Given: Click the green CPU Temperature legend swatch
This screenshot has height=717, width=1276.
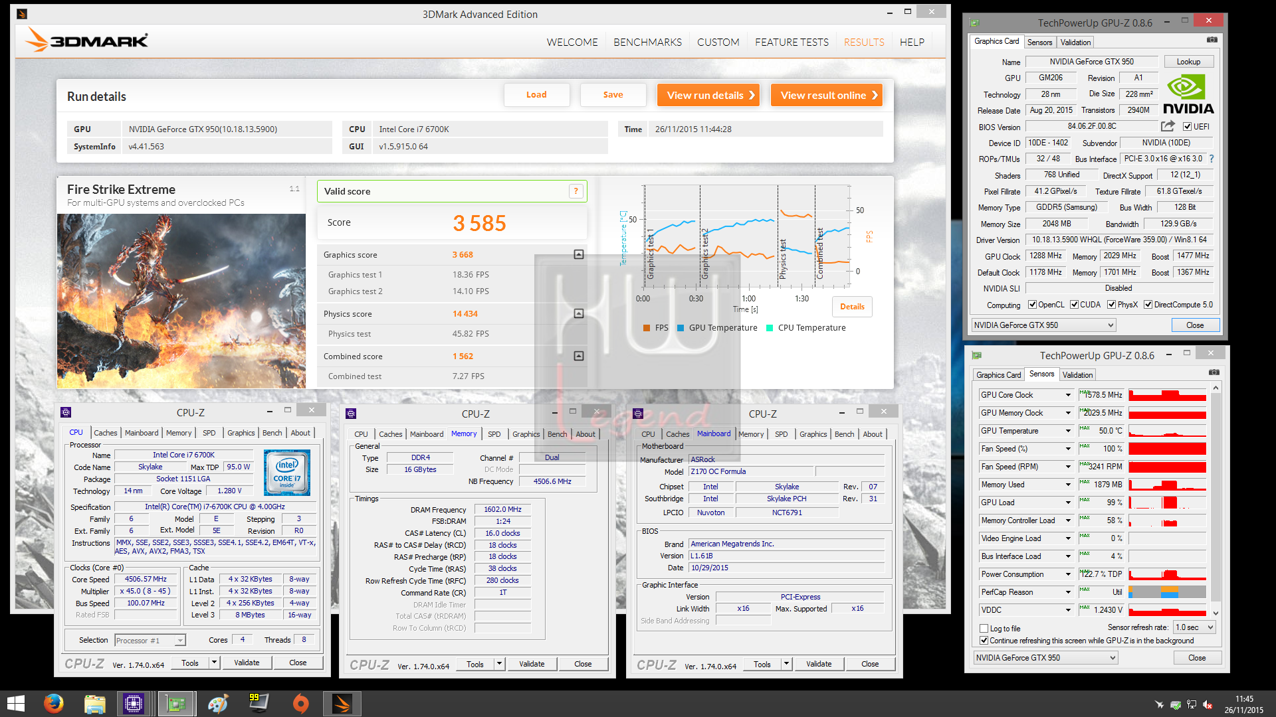Looking at the screenshot, I should (x=770, y=328).
